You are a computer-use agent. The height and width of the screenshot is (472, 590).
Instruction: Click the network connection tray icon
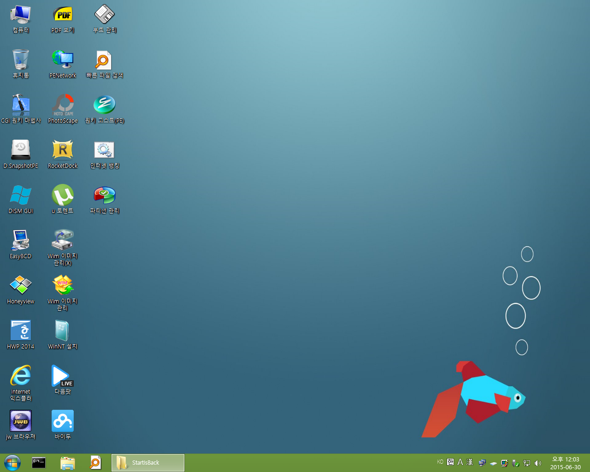coord(526,463)
